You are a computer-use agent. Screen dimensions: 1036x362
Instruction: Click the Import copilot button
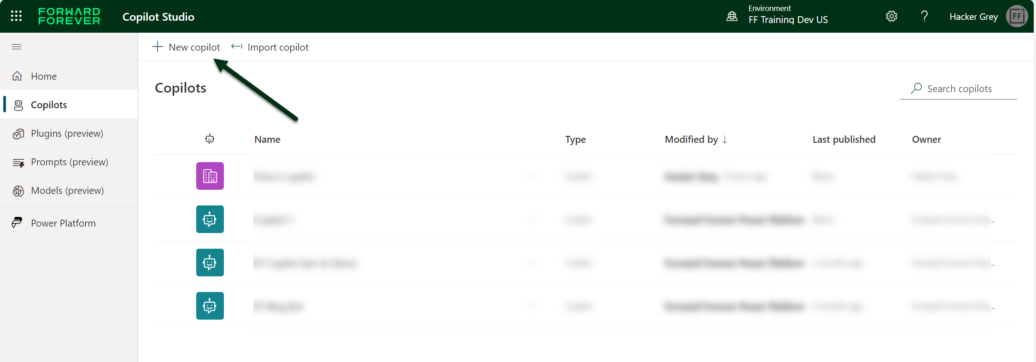[x=270, y=47]
